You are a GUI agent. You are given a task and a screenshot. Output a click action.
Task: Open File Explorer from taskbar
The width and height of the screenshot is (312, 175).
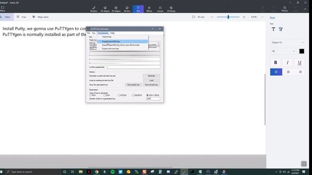tap(80, 172)
